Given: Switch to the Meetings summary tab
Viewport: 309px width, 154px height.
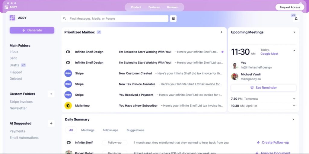Looking at the screenshot, I should tap(88, 130).
